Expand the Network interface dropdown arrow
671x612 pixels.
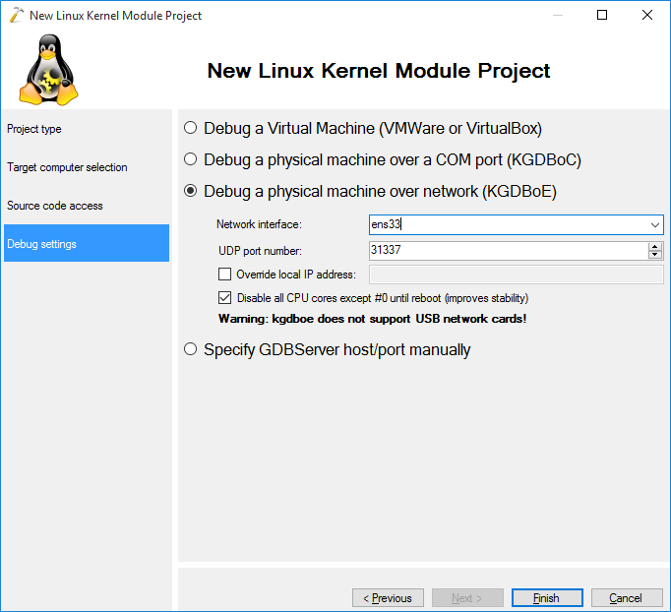pos(654,224)
